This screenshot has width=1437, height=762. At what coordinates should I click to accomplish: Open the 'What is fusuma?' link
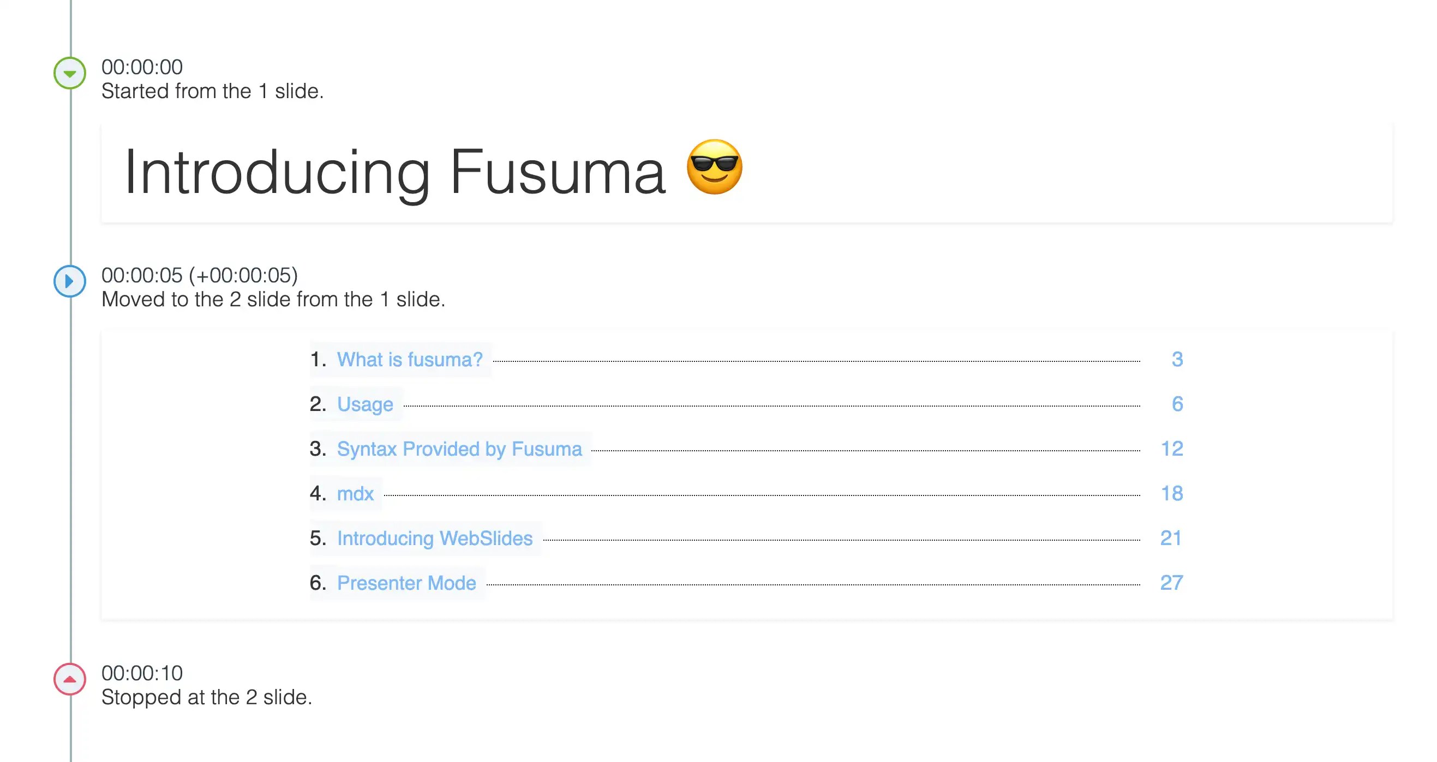410,359
